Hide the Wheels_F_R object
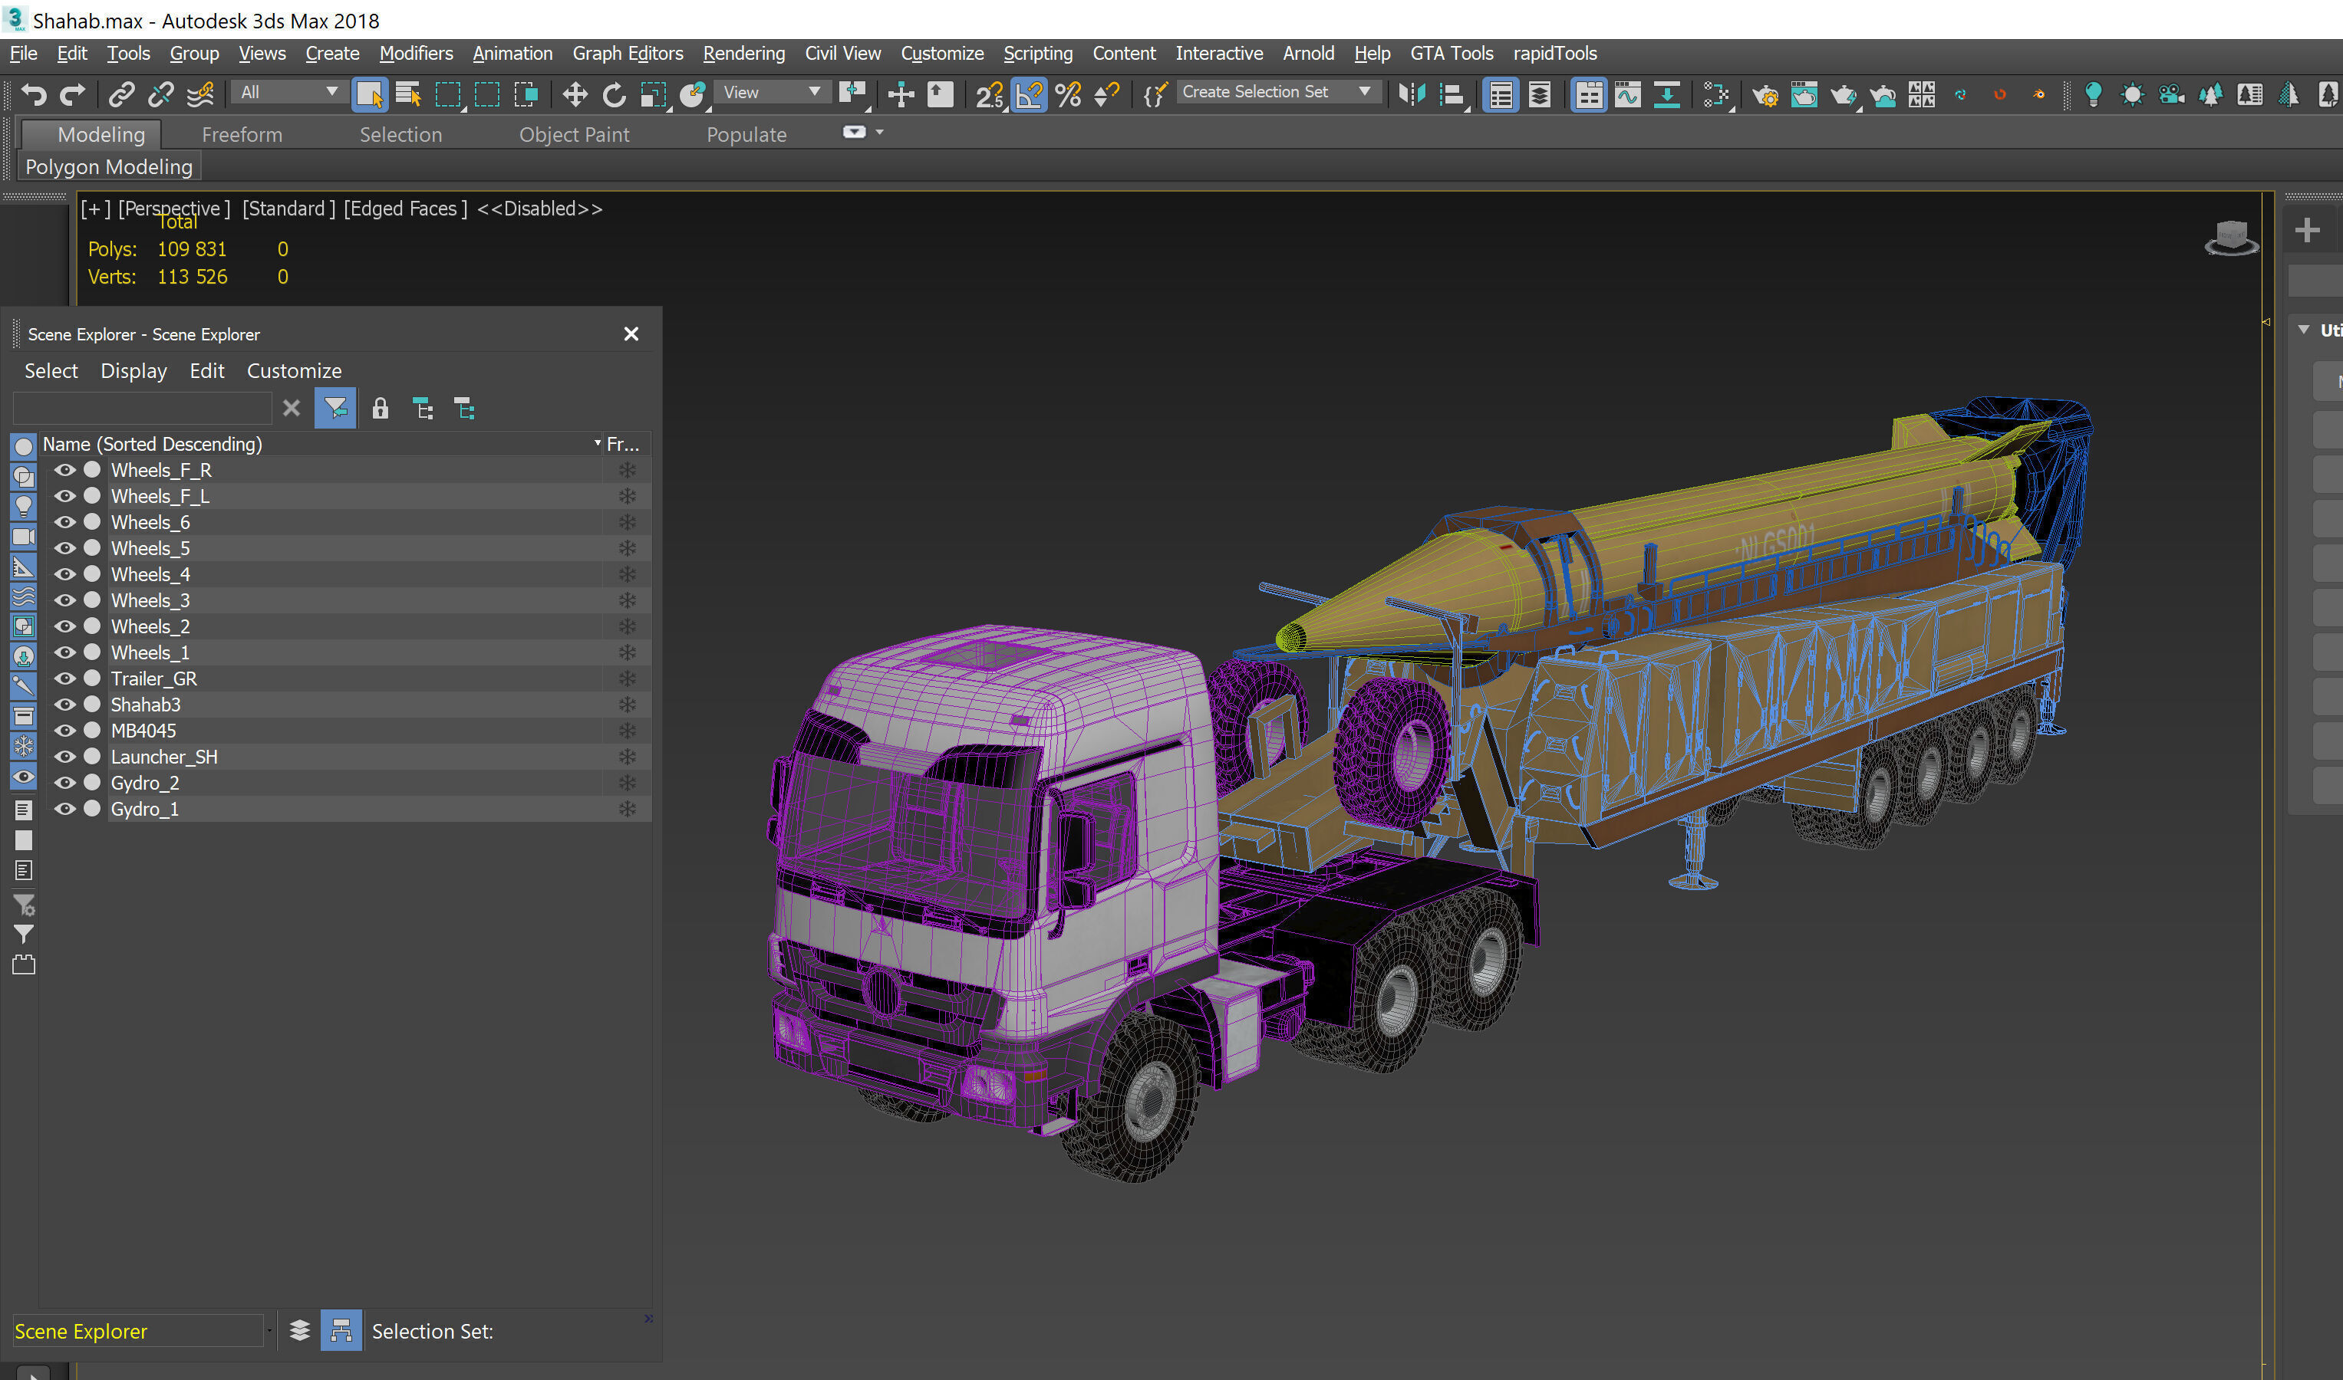This screenshot has height=1380, width=2343. pyautogui.click(x=64, y=470)
